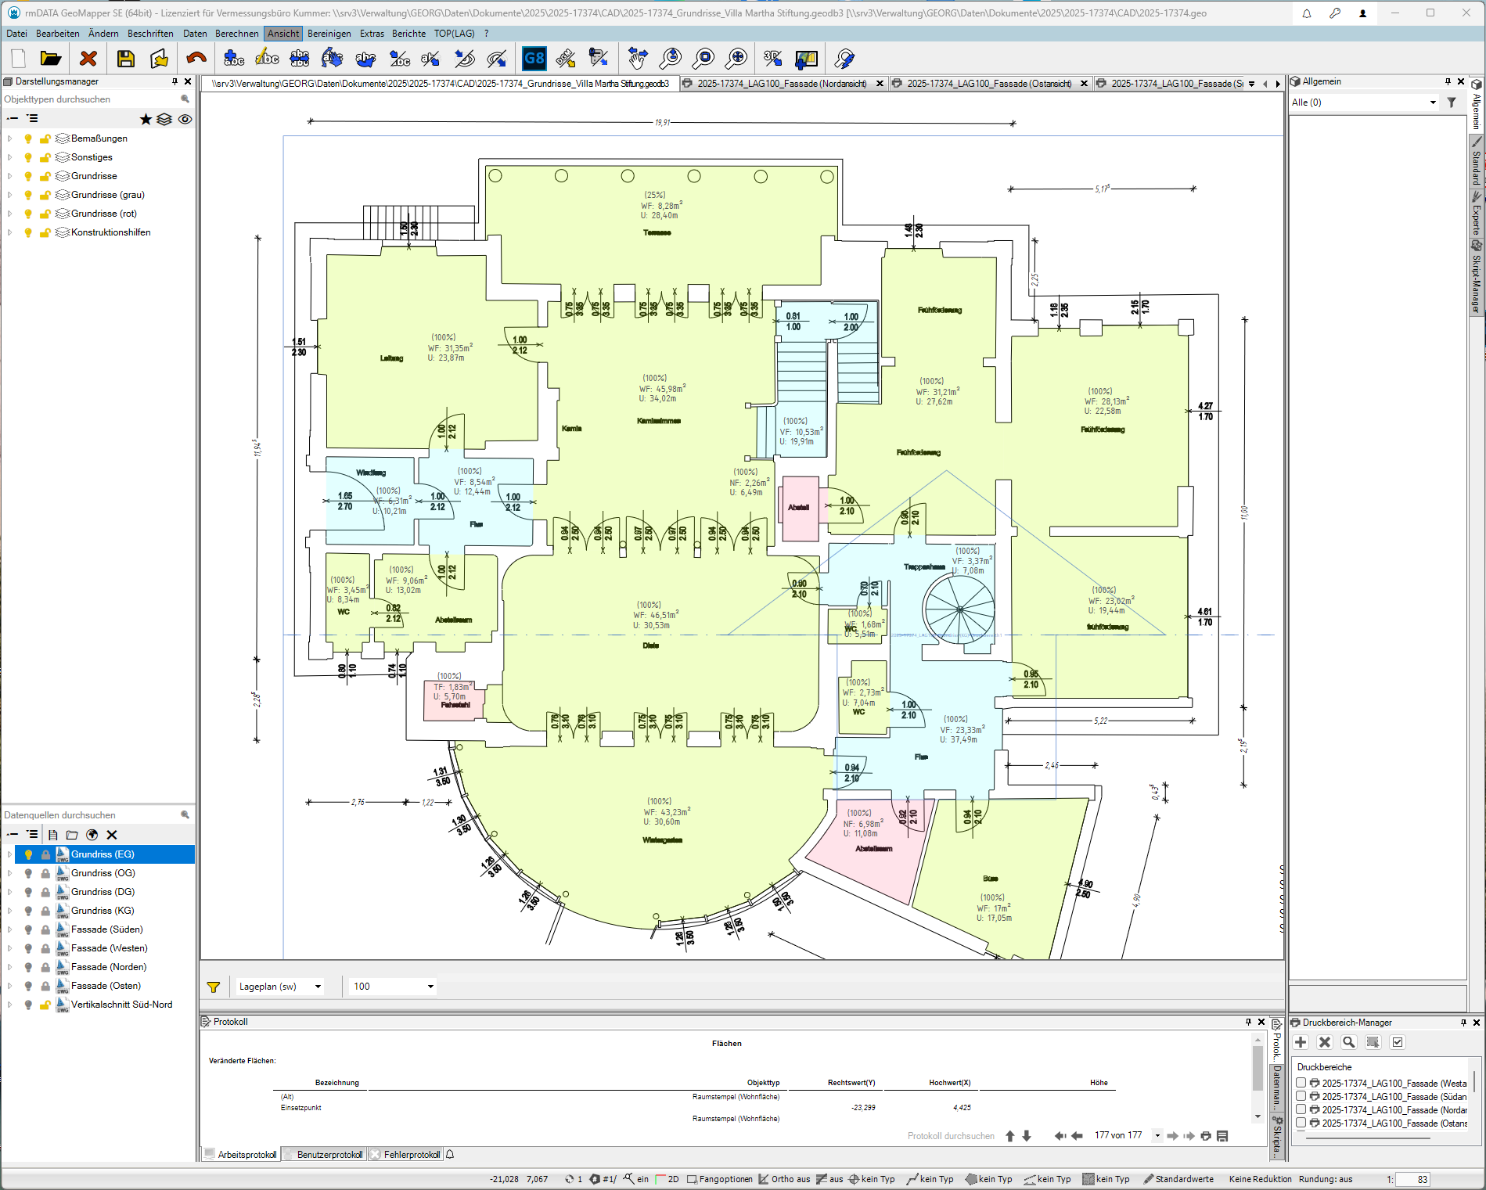Open notifications bell in title bar
The width and height of the screenshot is (1486, 1190).
tap(1307, 13)
